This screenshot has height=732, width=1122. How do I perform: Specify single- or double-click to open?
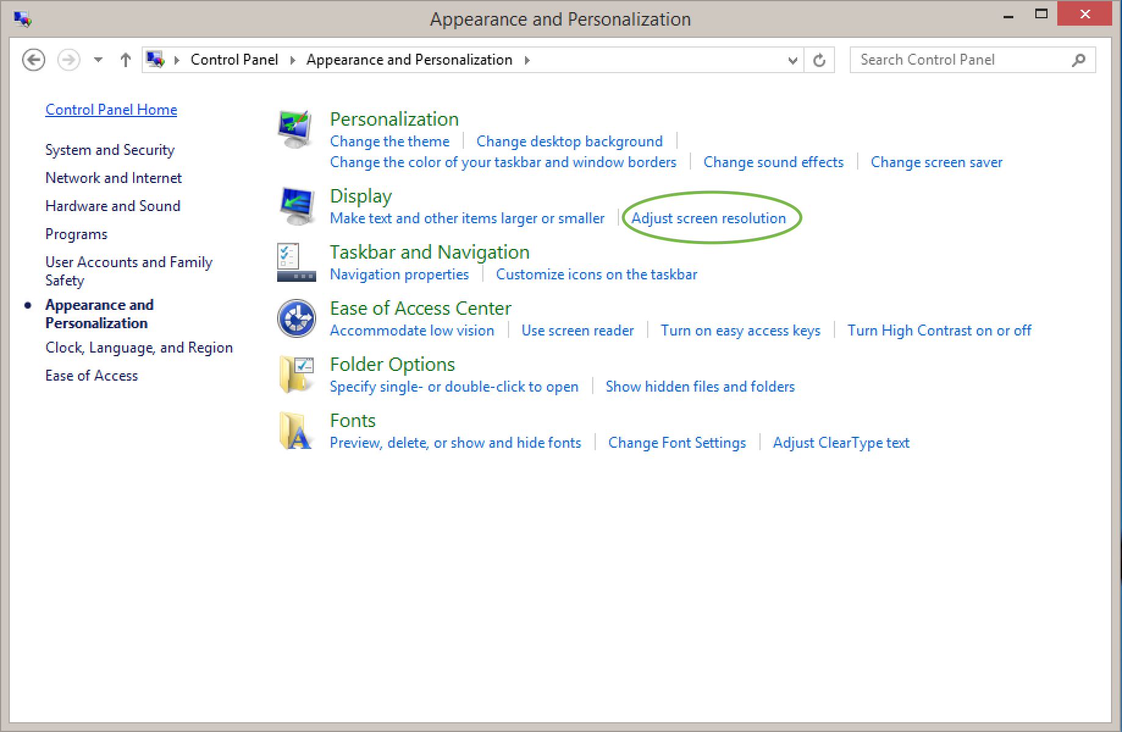[454, 387]
